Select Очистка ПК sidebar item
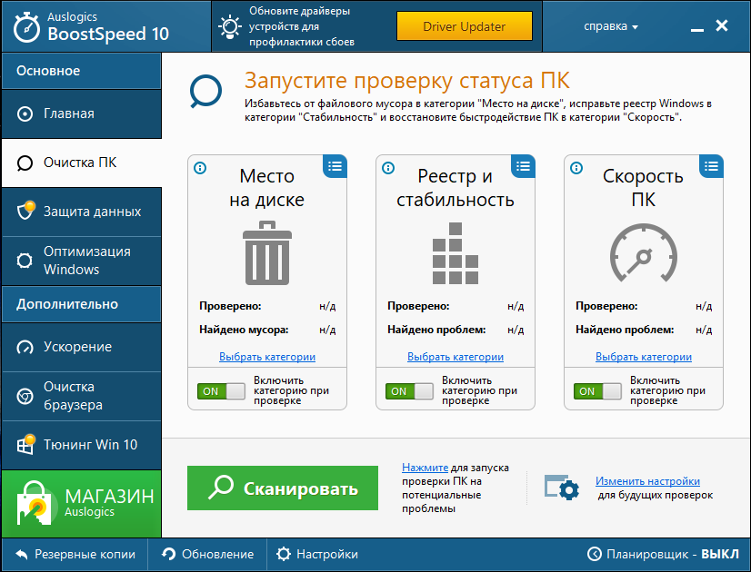The image size is (751, 572). 82,163
